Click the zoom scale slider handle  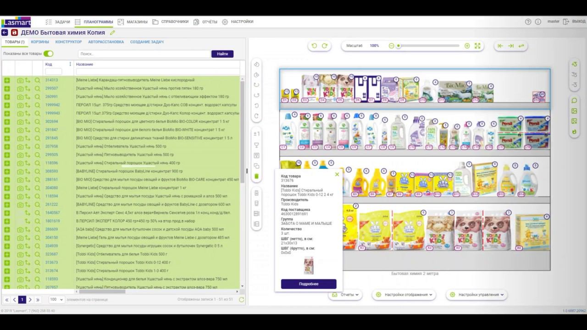(399, 46)
